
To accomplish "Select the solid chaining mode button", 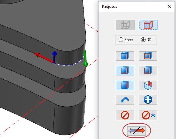I will tap(148, 25).
